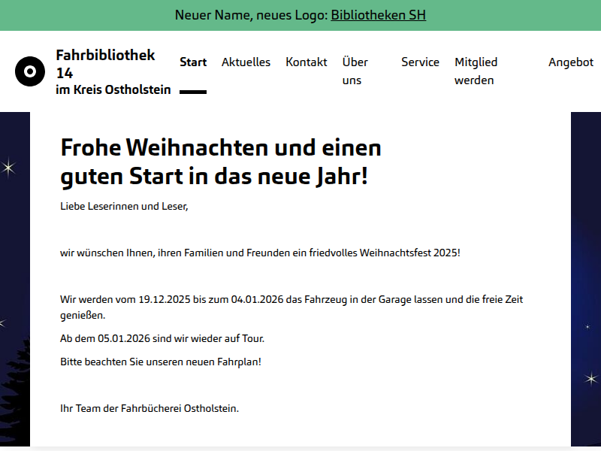
Task: Click the "im Kreis Ostholstein" subtitle
Action: (x=113, y=90)
